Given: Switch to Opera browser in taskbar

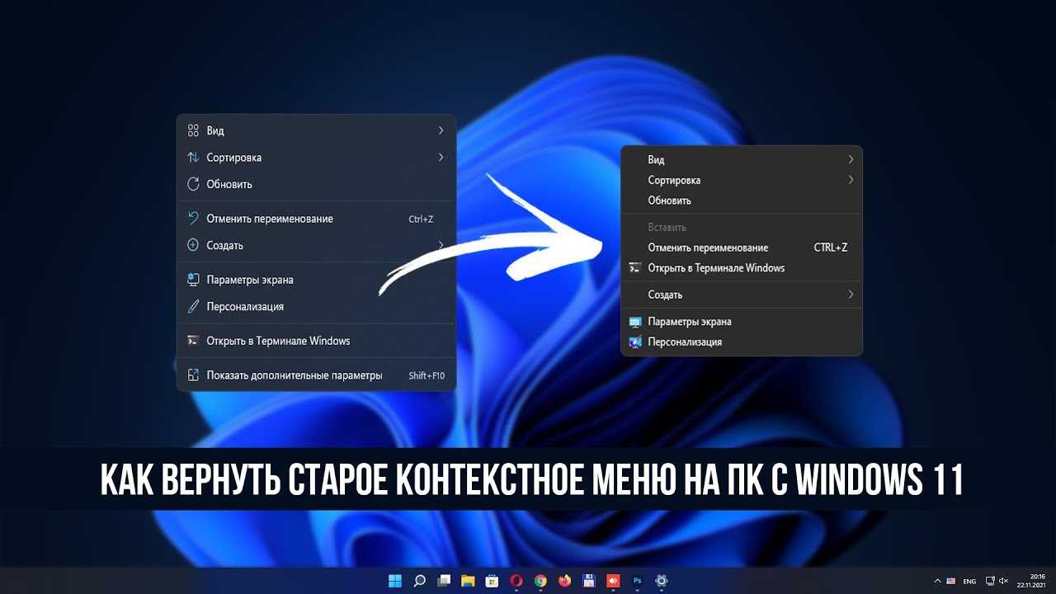Looking at the screenshot, I should point(516,581).
